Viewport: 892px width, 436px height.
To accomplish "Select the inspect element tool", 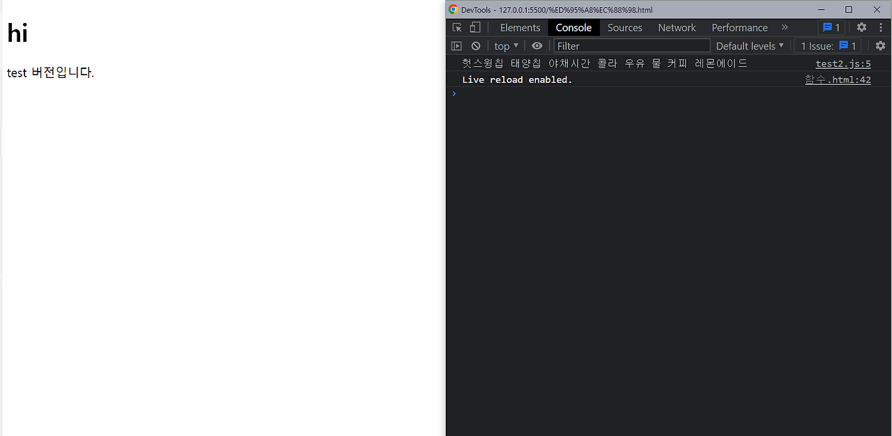I will (x=456, y=27).
